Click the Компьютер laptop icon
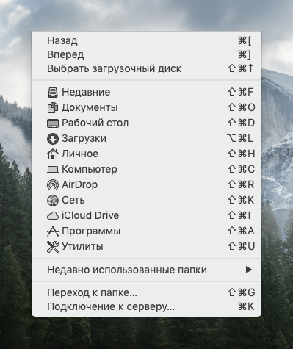 (52, 170)
